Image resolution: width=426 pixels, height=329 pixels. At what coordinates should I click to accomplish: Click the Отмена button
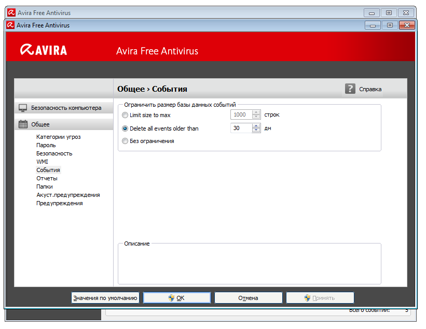coord(249,298)
